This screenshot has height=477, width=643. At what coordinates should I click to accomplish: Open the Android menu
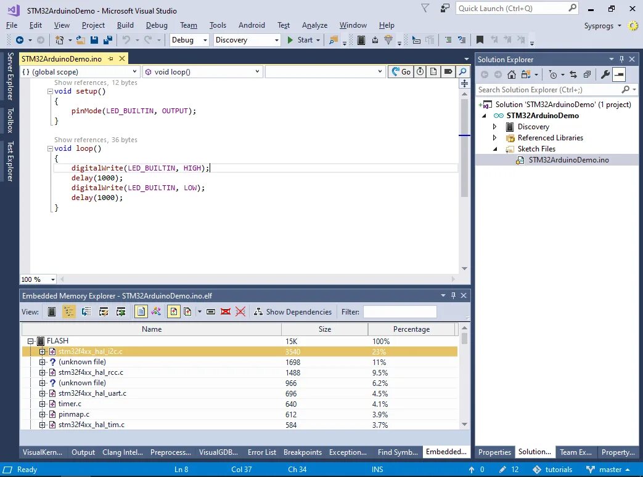(x=252, y=25)
